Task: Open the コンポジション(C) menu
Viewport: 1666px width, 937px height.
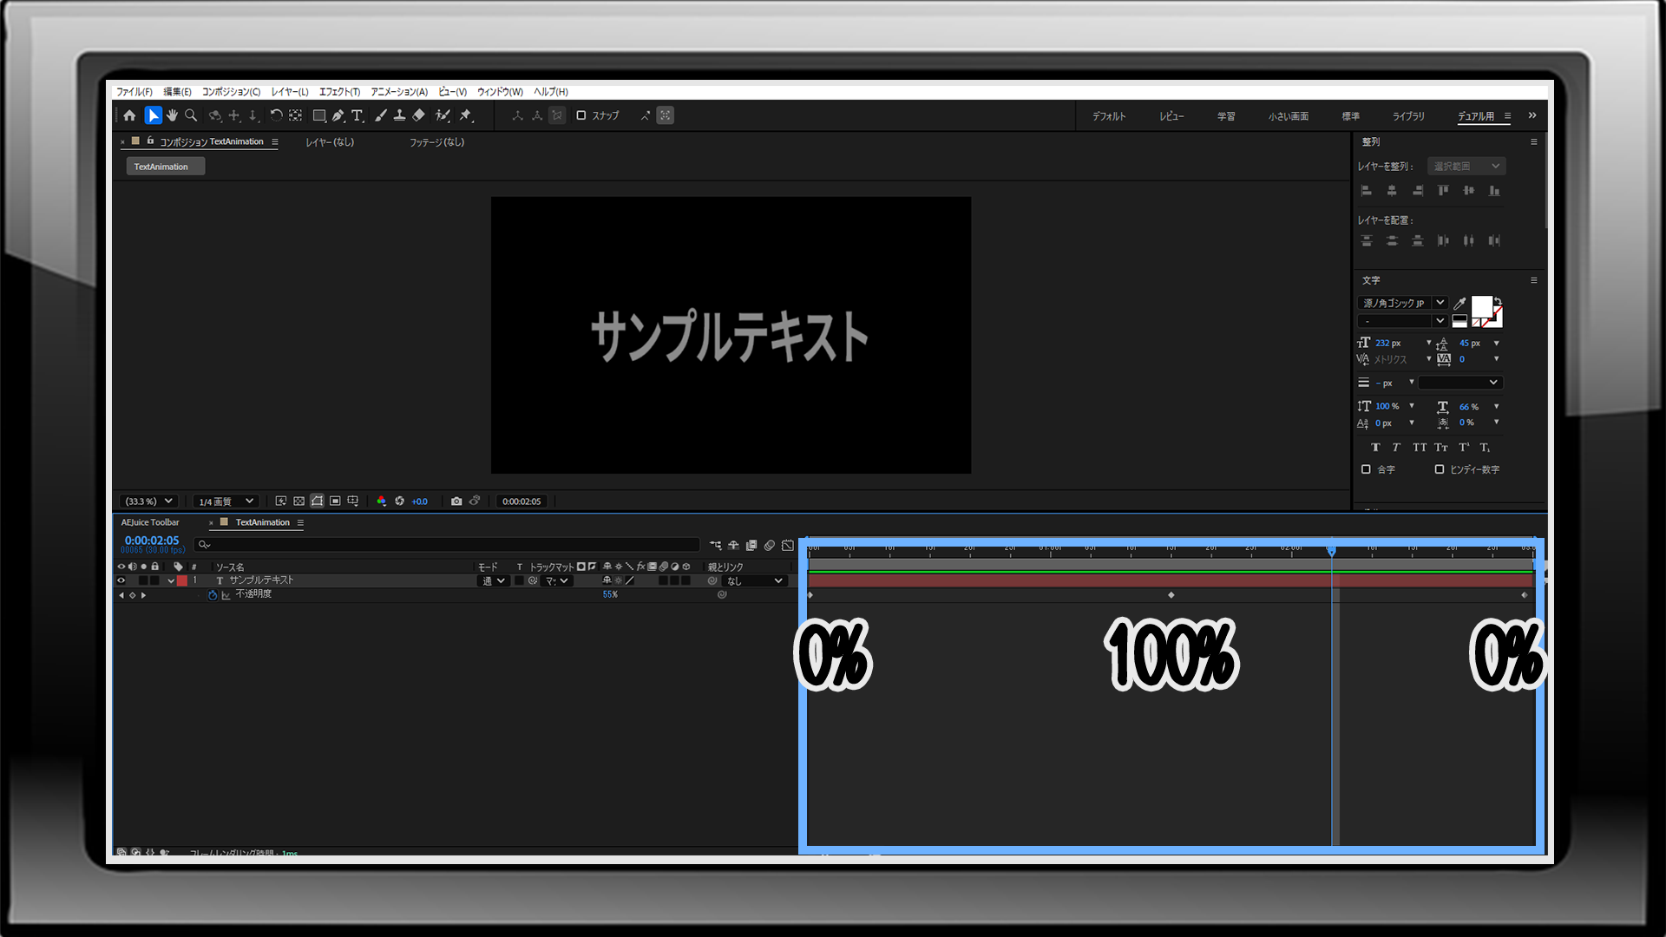Action: [231, 92]
